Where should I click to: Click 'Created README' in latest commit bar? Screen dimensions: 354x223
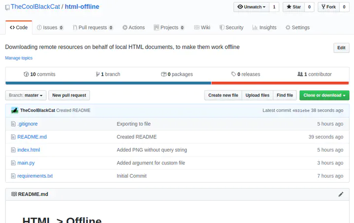73,110
